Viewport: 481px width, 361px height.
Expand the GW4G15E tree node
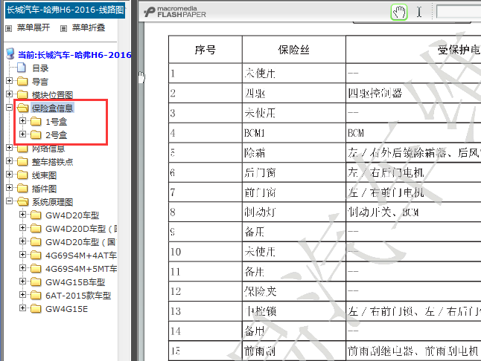(x=22, y=308)
